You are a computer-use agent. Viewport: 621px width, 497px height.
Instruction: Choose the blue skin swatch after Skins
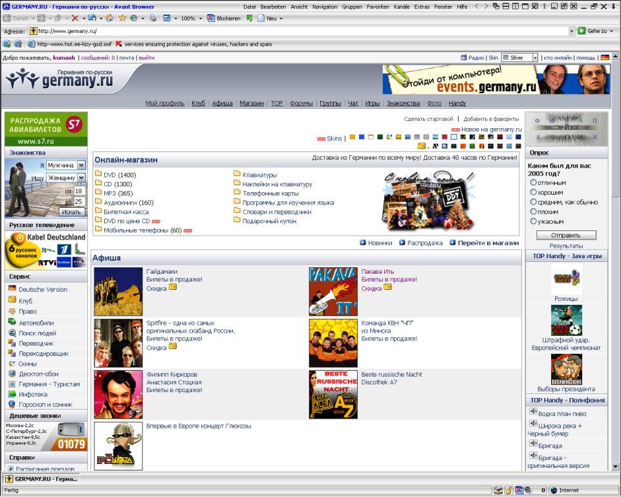point(362,137)
